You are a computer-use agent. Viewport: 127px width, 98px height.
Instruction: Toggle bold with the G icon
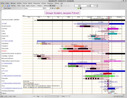pyautogui.click(x=53, y=8)
